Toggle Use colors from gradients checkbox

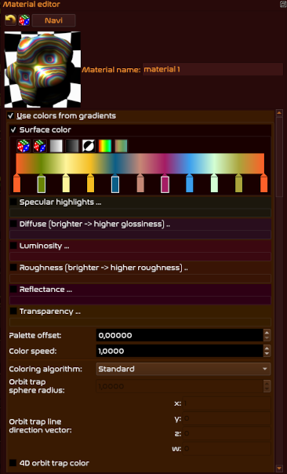click(11, 116)
